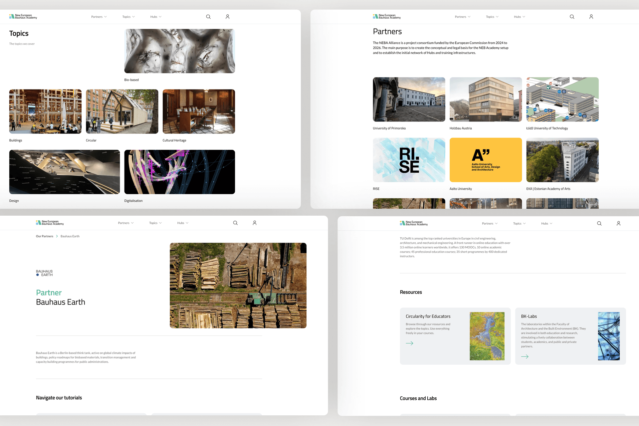The width and height of the screenshot is (639, 426).
Task: Click the Navigate our tutorials heading
Action: [x=59, y=398]
